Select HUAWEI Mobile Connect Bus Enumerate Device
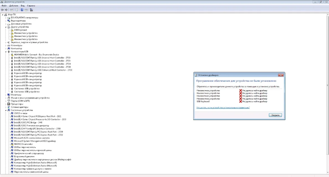 pos(37,54)
